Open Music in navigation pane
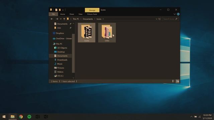 60,64
